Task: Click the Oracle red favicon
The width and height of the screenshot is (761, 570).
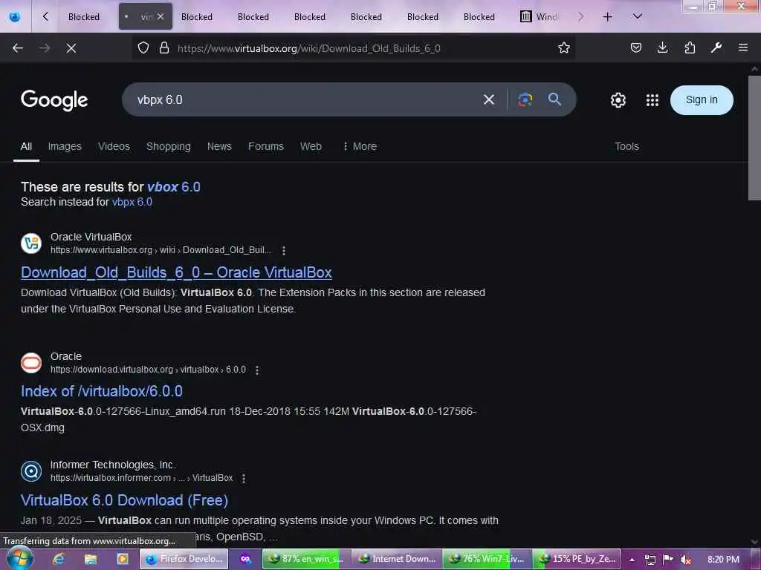Action: click(31, 362)
